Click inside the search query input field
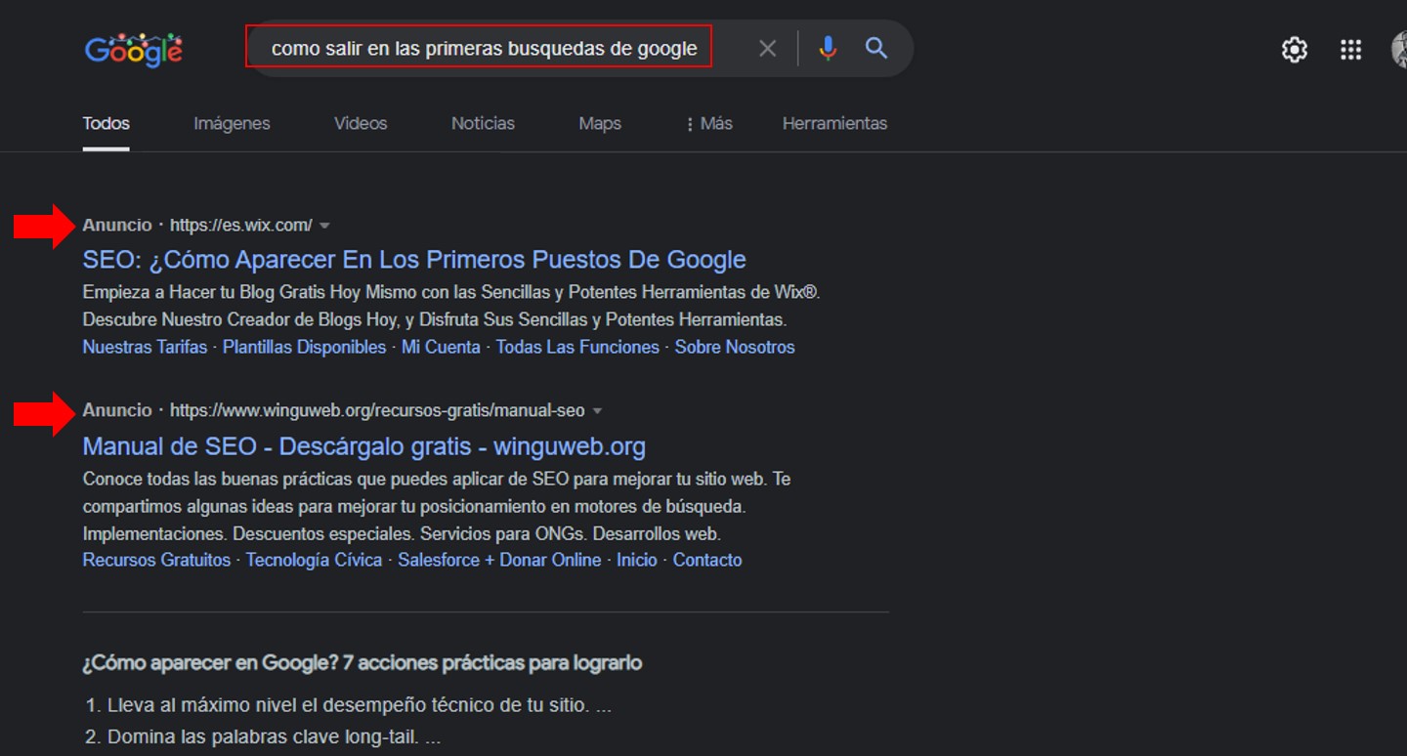 [479, 47]
